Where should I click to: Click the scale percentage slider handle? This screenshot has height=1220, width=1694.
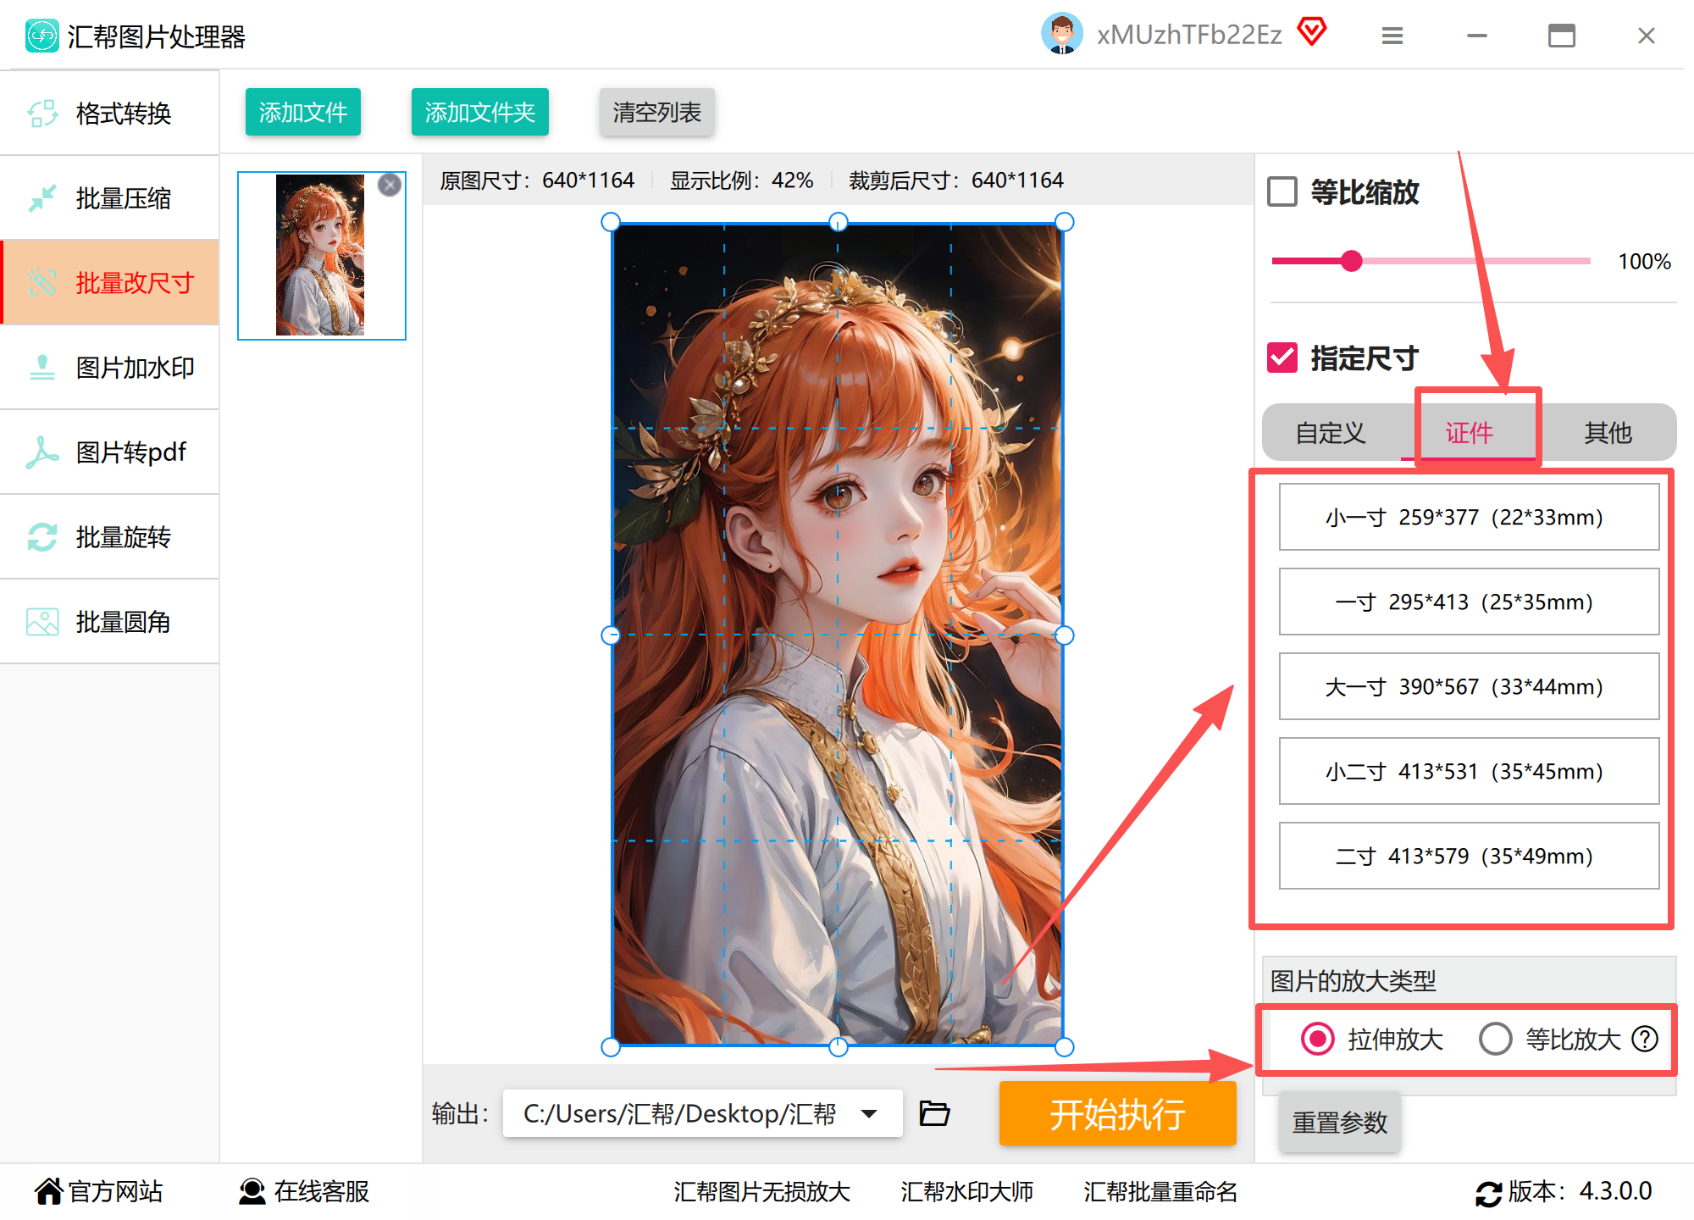click(x=1352, y=261)
